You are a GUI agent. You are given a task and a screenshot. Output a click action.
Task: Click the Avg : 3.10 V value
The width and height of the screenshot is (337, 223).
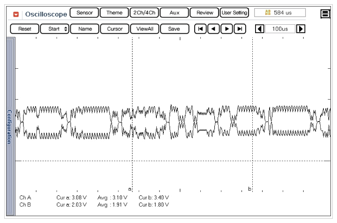(112, 197)
